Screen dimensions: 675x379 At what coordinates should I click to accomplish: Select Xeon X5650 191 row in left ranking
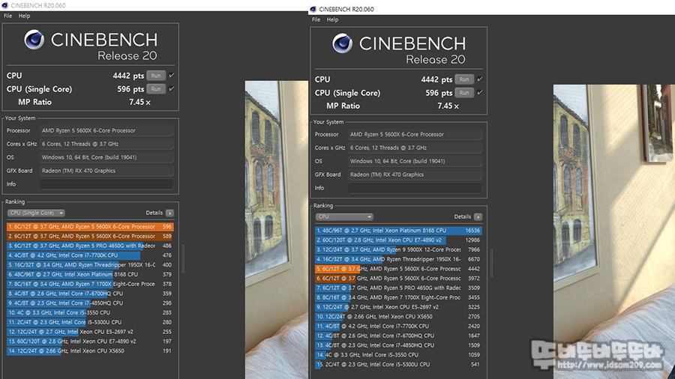tap(90, 351)
